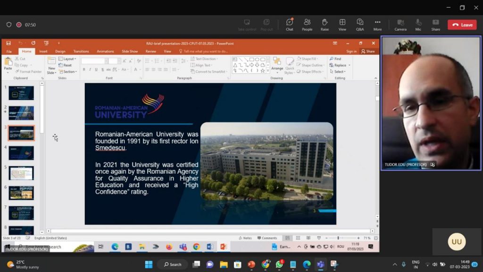Click the Tell me what you want to do box
483x272 pixels.
click(203, 51)
